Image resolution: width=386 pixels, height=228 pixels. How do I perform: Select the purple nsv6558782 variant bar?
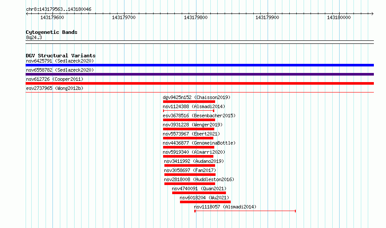(200, 74)
